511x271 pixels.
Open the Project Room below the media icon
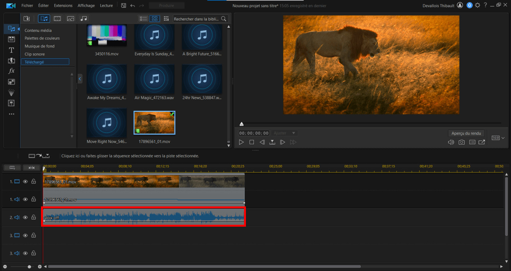pyautogui.click(x=11, y=39)
